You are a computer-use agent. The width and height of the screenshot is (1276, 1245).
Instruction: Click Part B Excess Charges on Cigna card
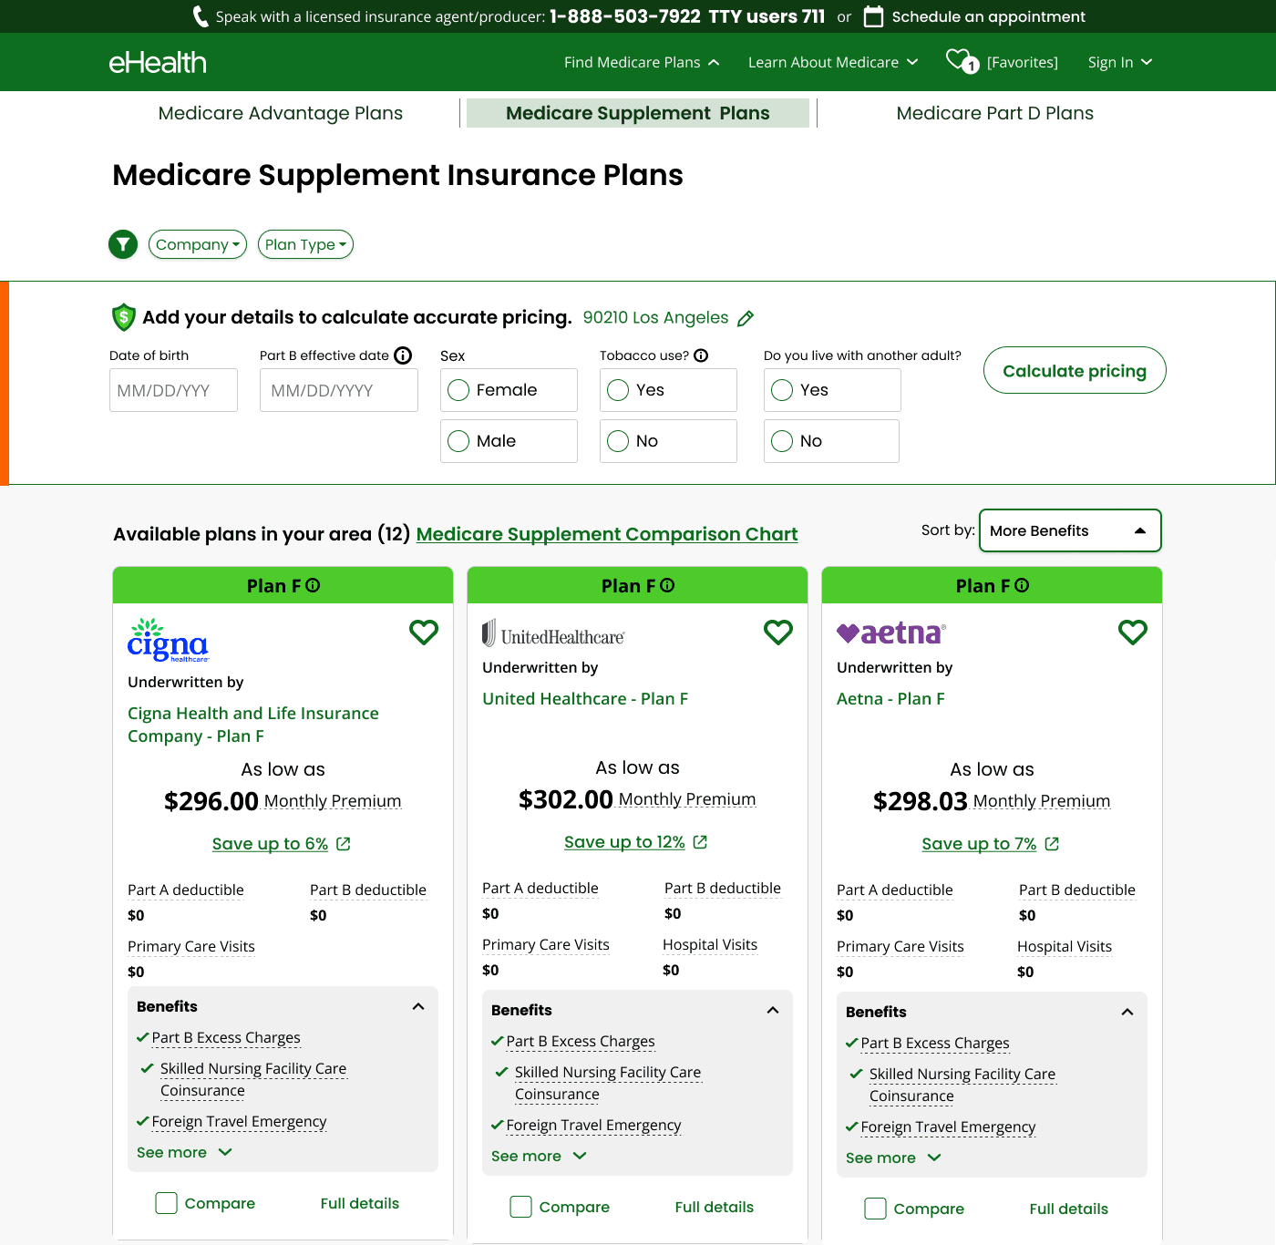click(x=226, y=1037)
